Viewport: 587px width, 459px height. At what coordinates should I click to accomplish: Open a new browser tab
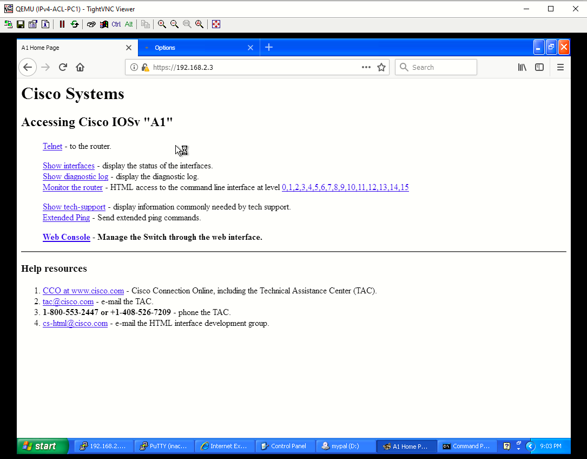(269, 47)
